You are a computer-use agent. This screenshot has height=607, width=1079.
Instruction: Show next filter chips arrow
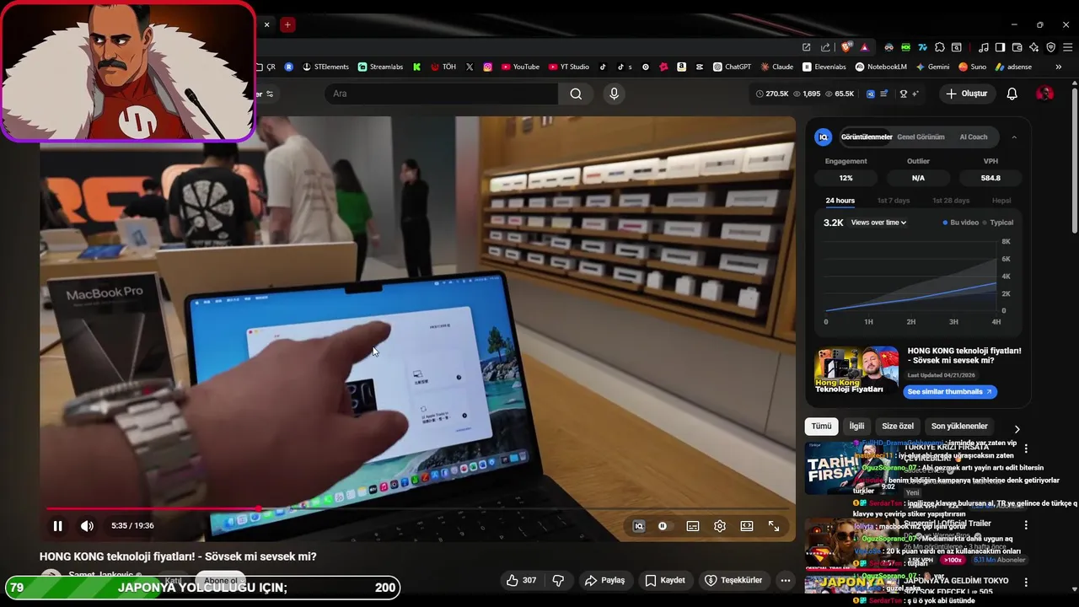(1017, 428)
